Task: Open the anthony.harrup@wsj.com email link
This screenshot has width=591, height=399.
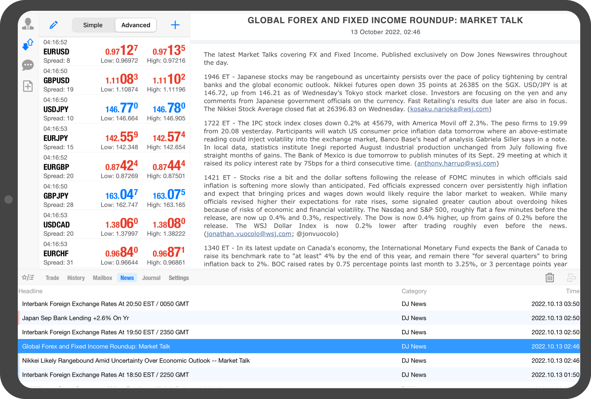Action: (456, 163)
